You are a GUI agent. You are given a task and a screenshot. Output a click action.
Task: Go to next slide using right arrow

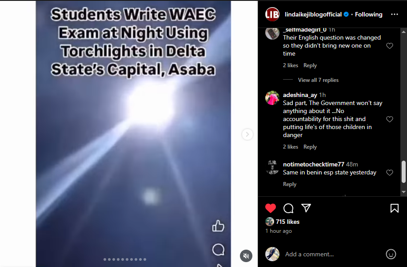(x=247, y=134)
